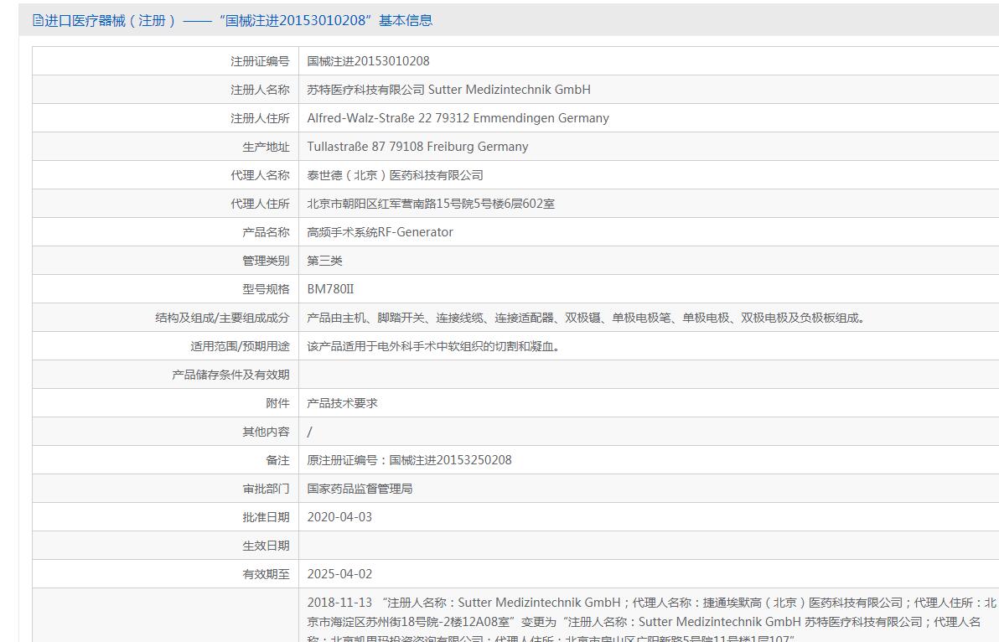The width and height of the screenshot is (999, 642).
Task: Click the 有效期至 label
Action: (266, 574)
